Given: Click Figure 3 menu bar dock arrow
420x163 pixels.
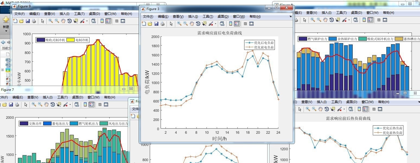Looking at the screenshot, I should pyautogui.click(x=291, y=16).
